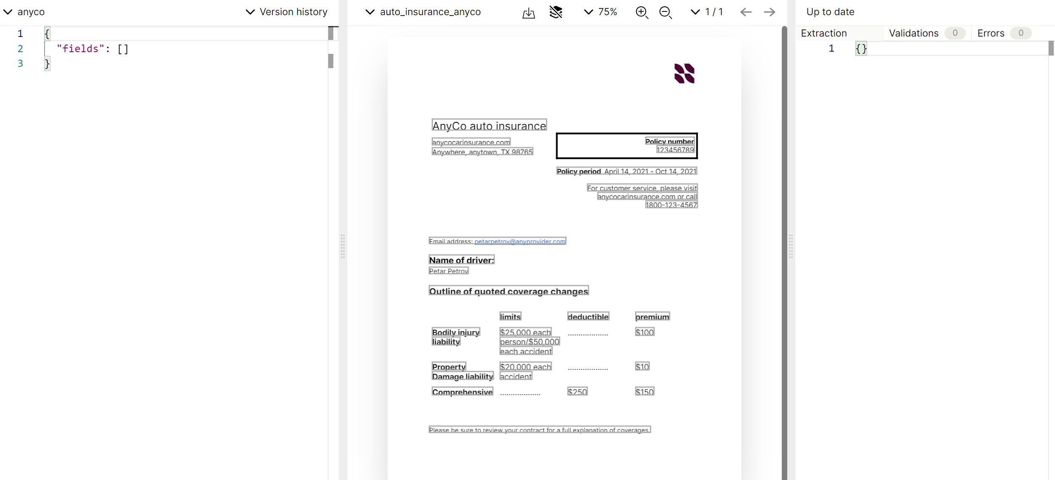
Task: Toggle the hide layers overlay icon
Action: [556, 12]
